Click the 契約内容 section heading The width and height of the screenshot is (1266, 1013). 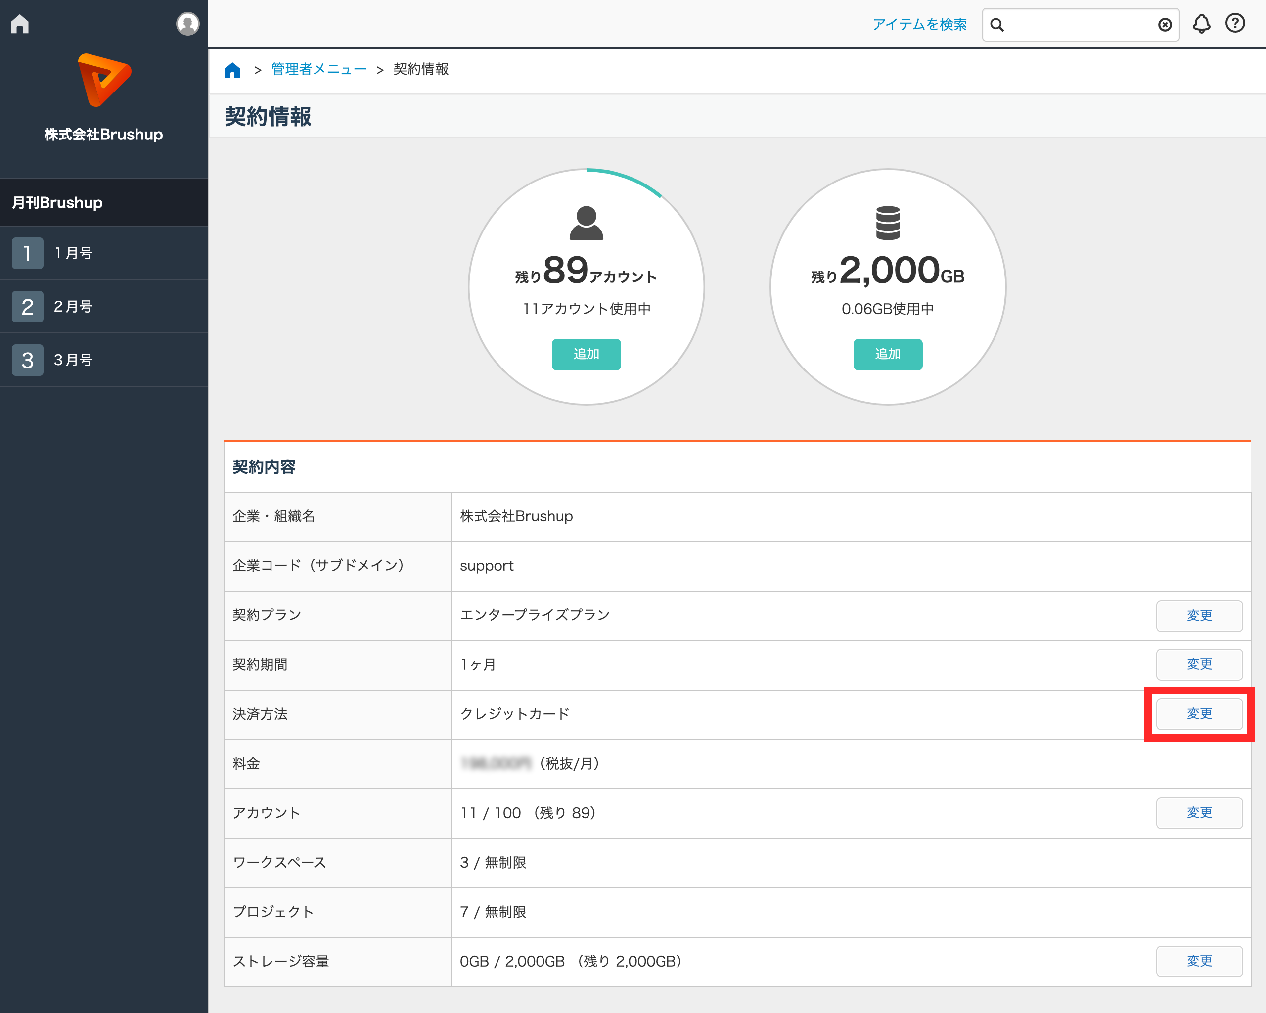[264, 467]
